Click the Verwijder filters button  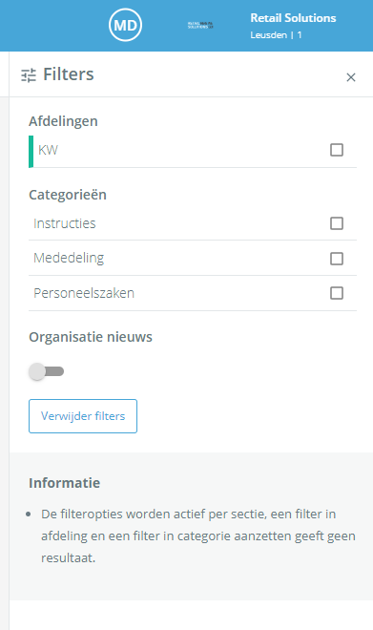point(83,416)
